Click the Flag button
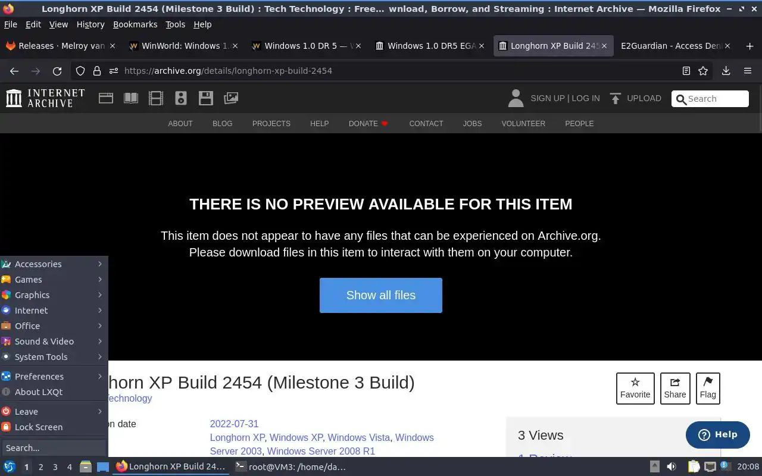 click(708, 388)
